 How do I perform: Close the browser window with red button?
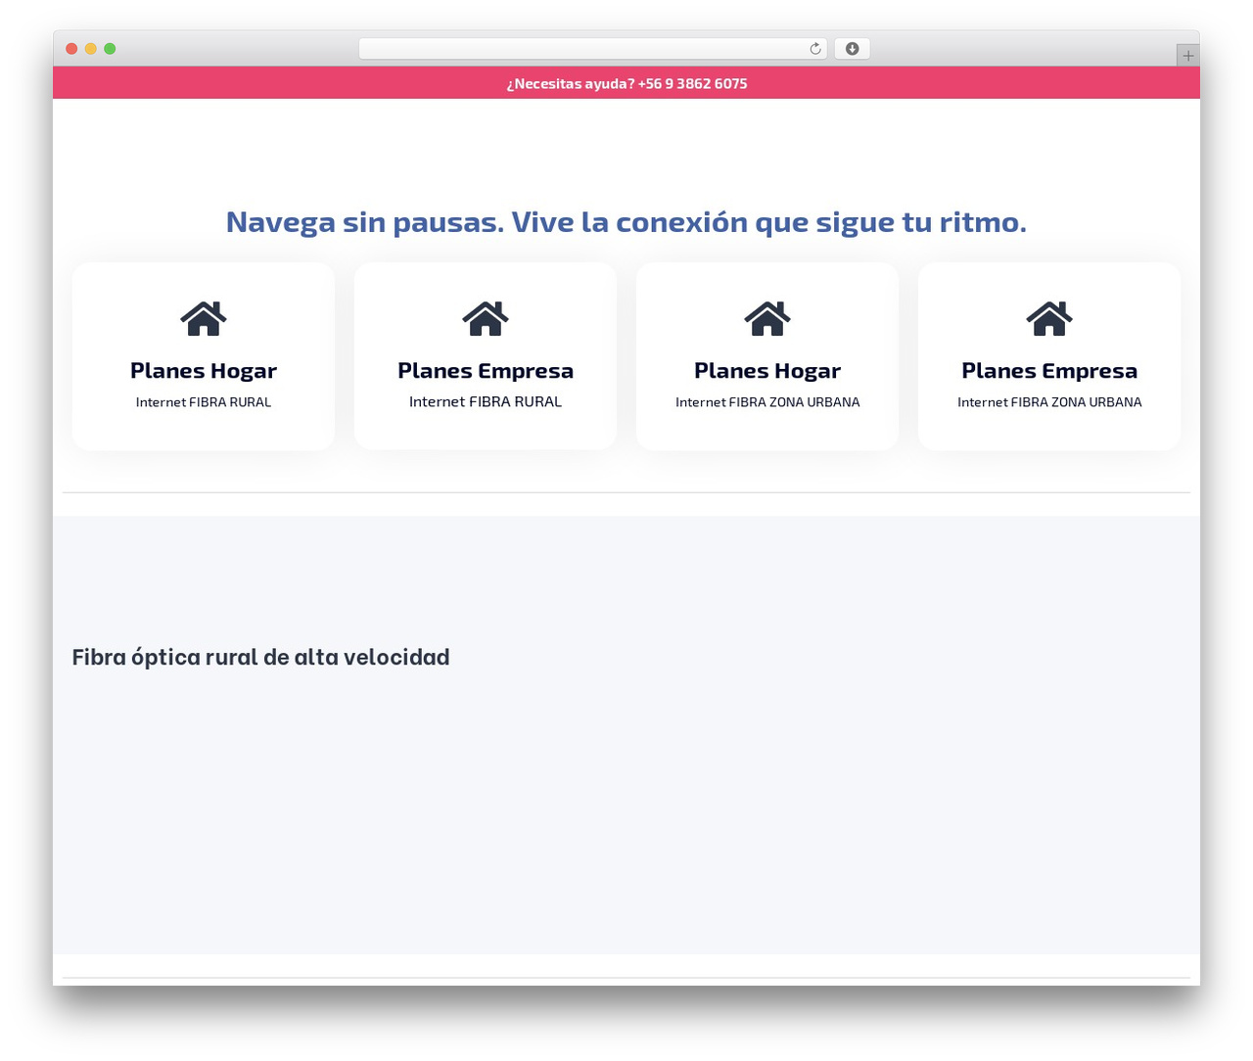[x=71, y=49]
